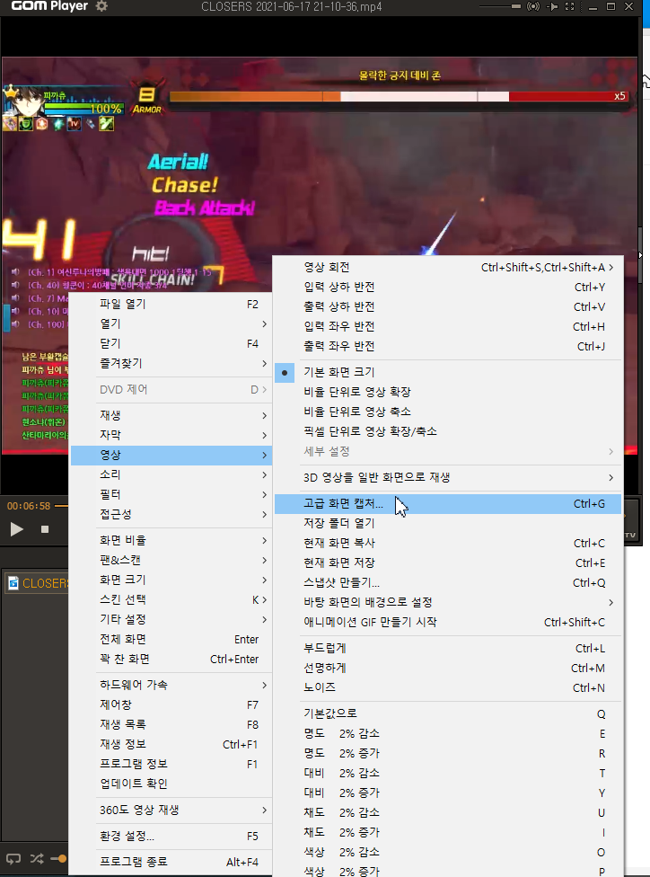Click the CLOSERS playlist file icon
The height and width of the screenshot is (877, 650).
click(x=13, y=583)
